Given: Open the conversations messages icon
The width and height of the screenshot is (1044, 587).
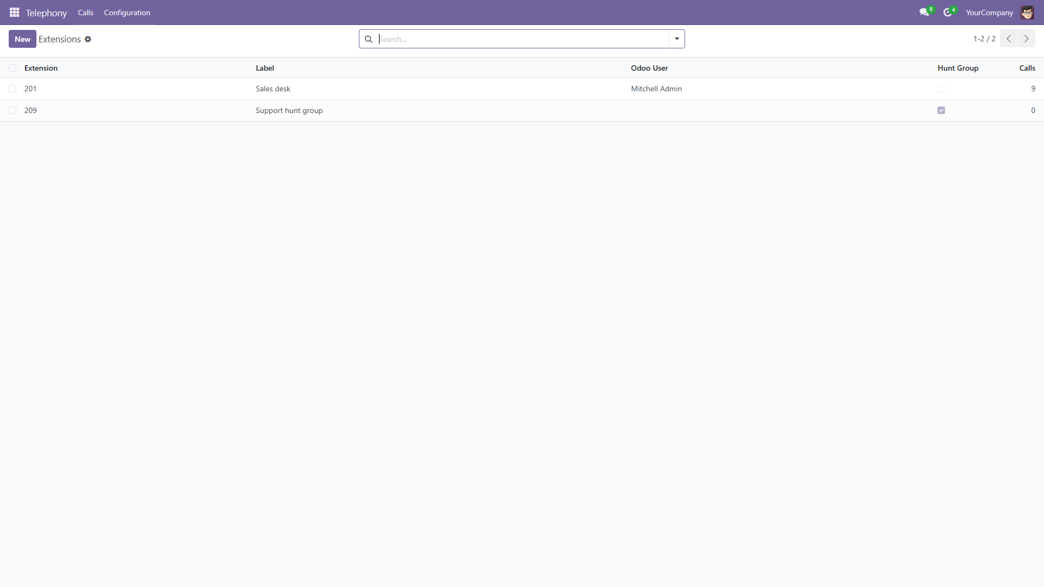Looking at the screenshot, I should 924,12.
